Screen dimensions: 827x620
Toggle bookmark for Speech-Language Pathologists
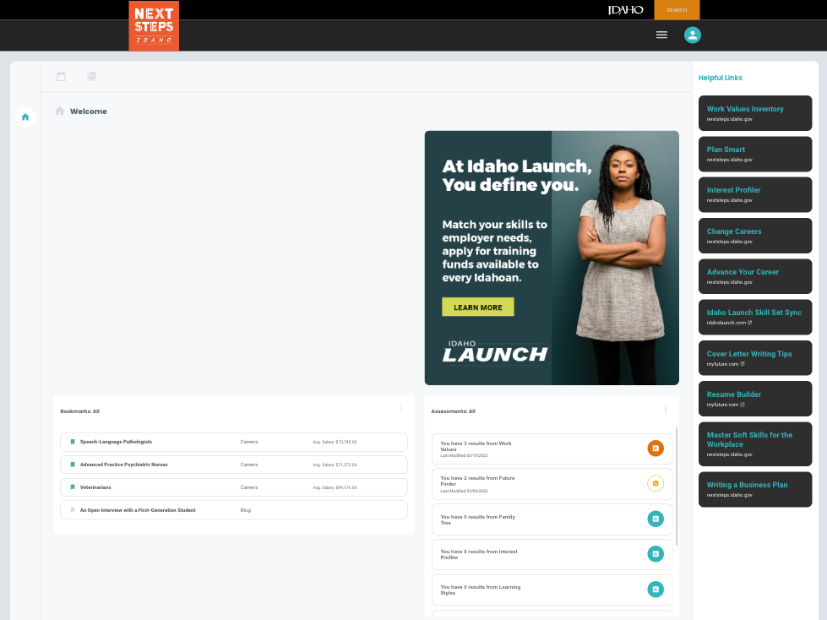73,442
